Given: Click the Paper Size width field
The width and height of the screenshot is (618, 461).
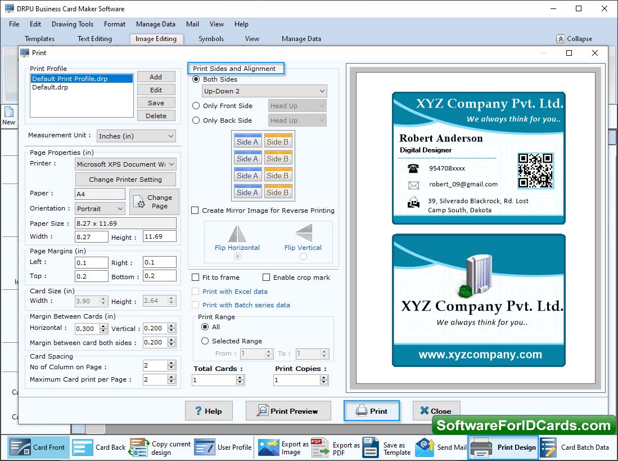Looking at the screenshot, I should click(92, 236).
